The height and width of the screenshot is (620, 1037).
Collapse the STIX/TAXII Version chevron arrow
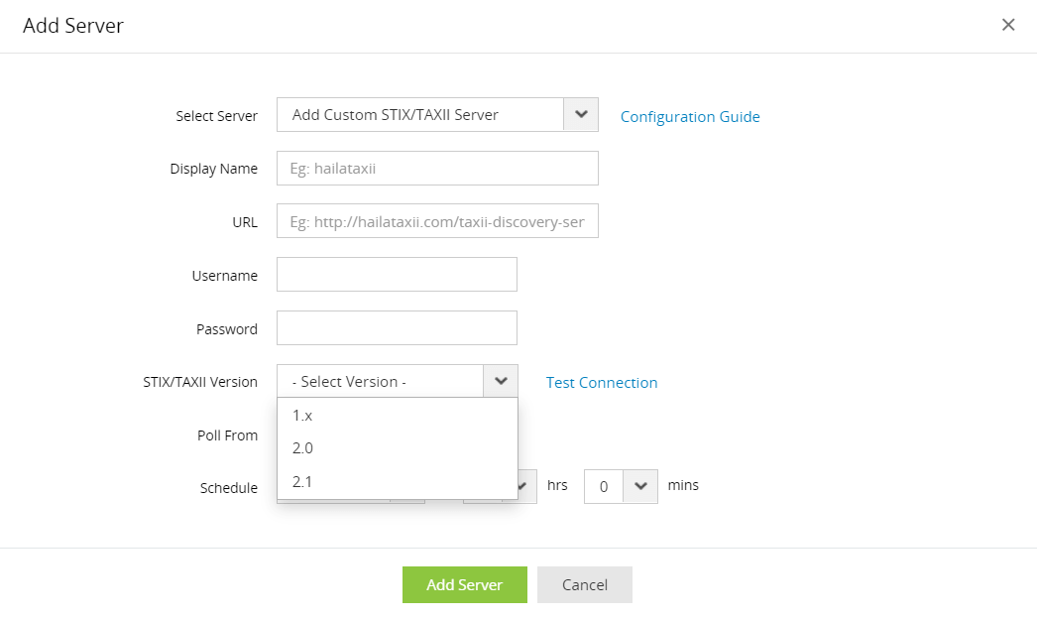pos(501,382)
